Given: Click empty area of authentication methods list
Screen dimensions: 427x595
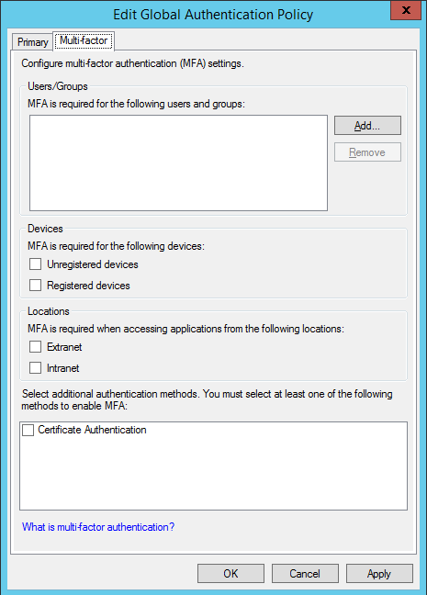Looking at the screenshot, I should [x=213, y=475].
